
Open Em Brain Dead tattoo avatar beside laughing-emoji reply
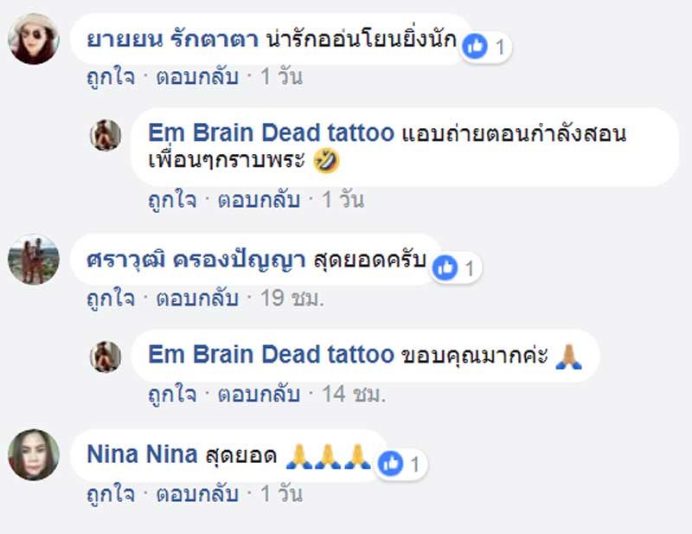pyautogui.click(x=106, y=135)
